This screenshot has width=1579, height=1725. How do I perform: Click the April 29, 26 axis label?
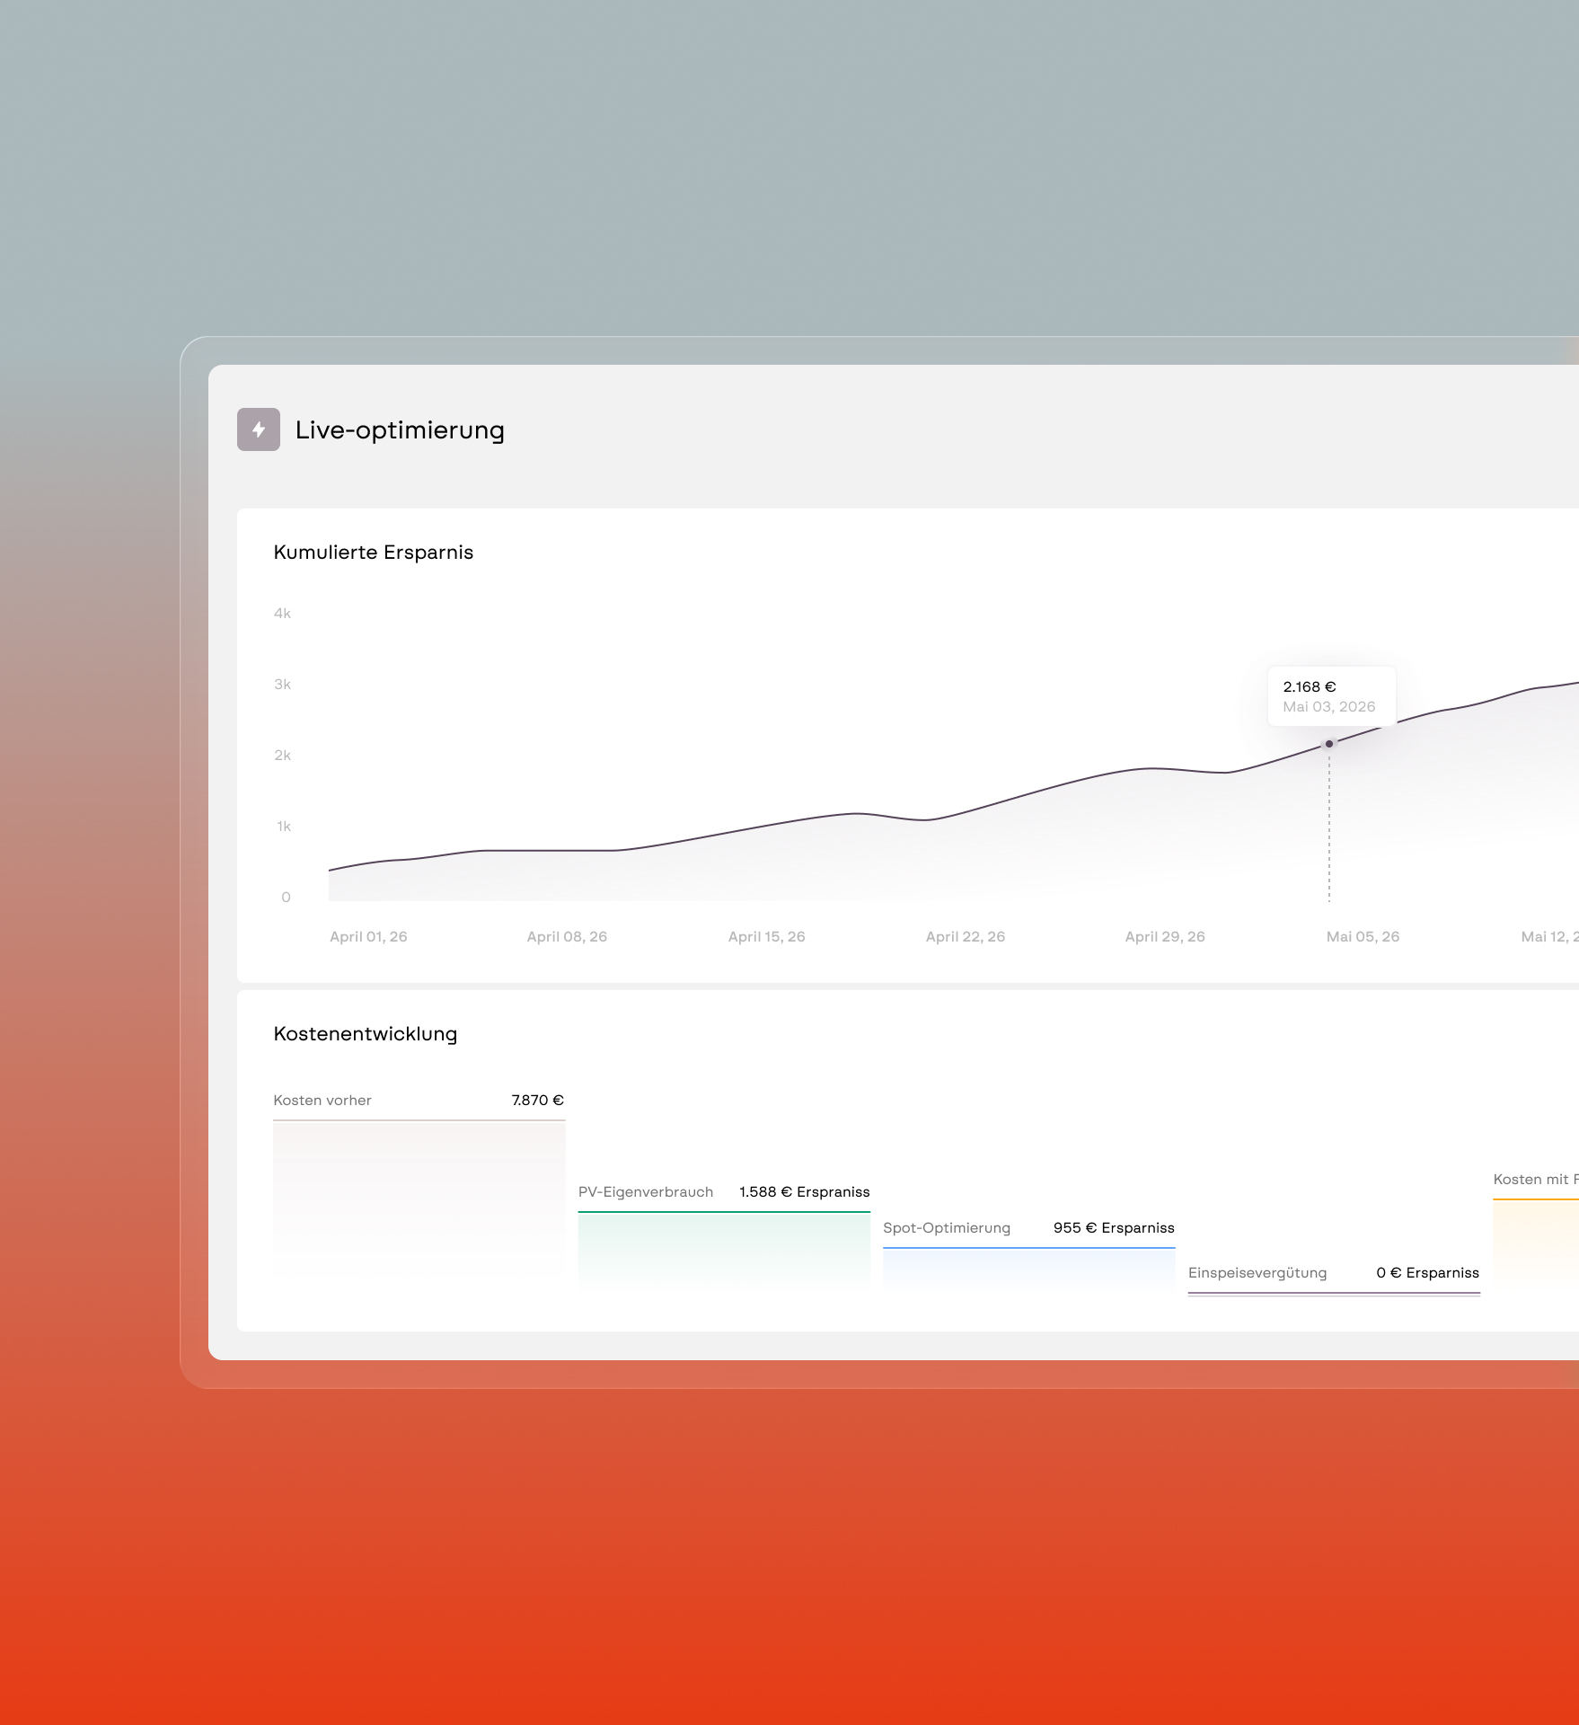tap(1165, 937)
